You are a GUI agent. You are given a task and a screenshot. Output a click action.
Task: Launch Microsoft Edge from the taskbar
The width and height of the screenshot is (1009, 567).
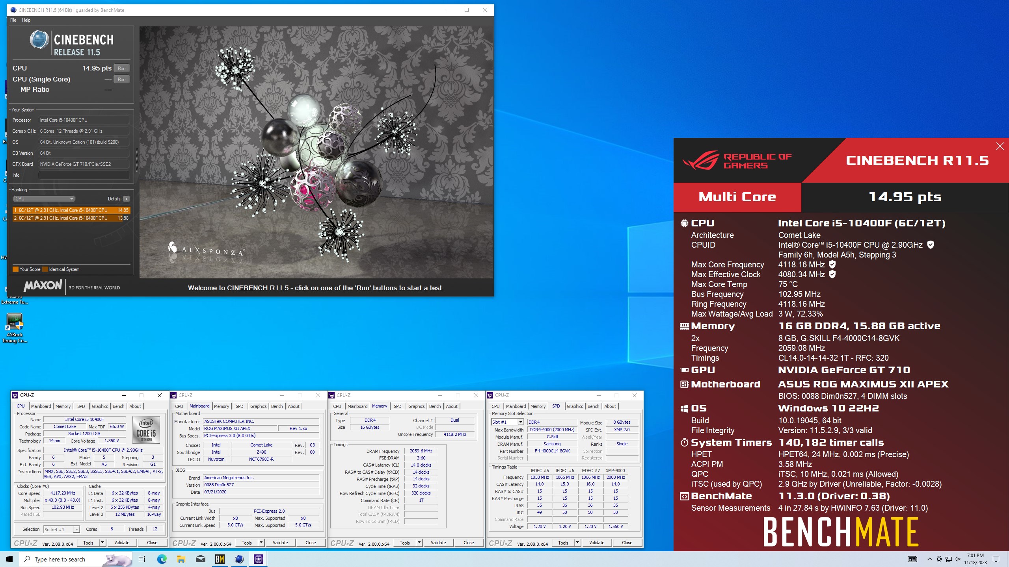point(162,559)
